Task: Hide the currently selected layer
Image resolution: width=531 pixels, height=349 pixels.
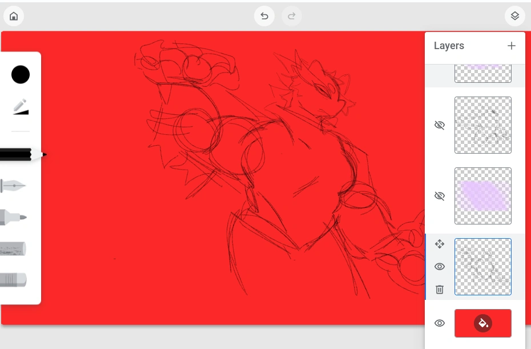Action: click(439, 266)
